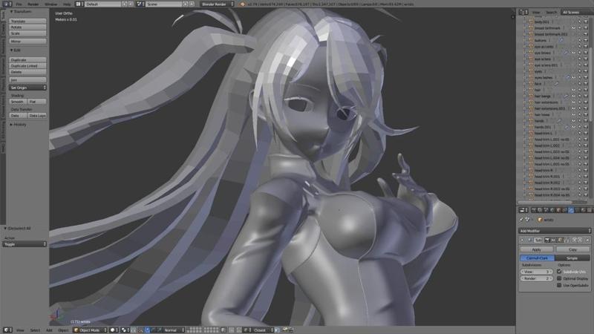This screenshot has width=594, height=334.
Task: Open the Info editor type icon beside File
Action: coord(7,4)
